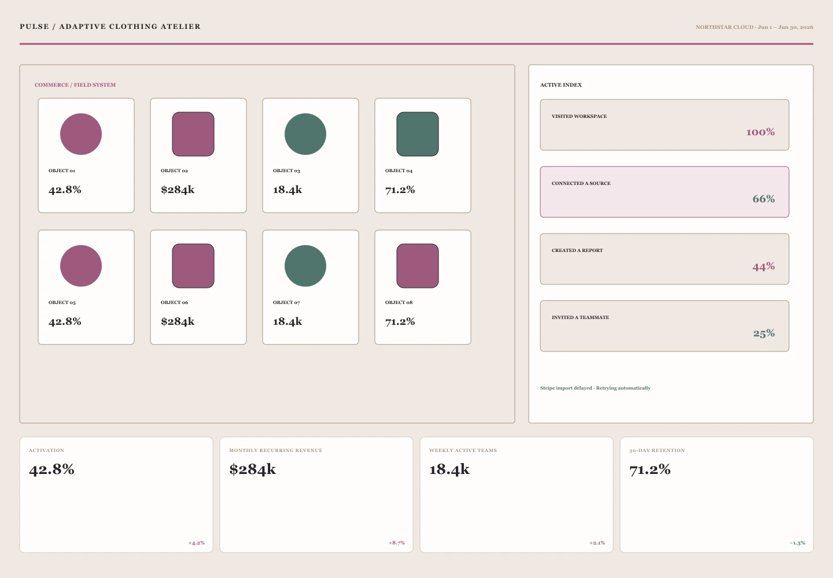This screenshot has height=578, width=833.
Task: Select the Invited a Teammate step
Action: [x=665, y=326]
